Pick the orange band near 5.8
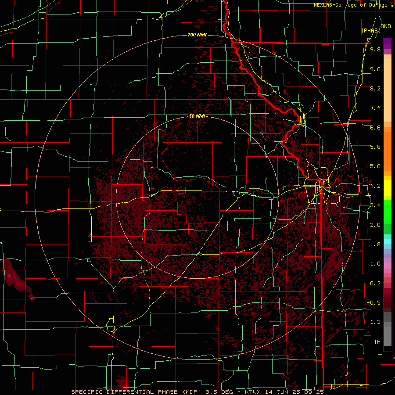 388,151
